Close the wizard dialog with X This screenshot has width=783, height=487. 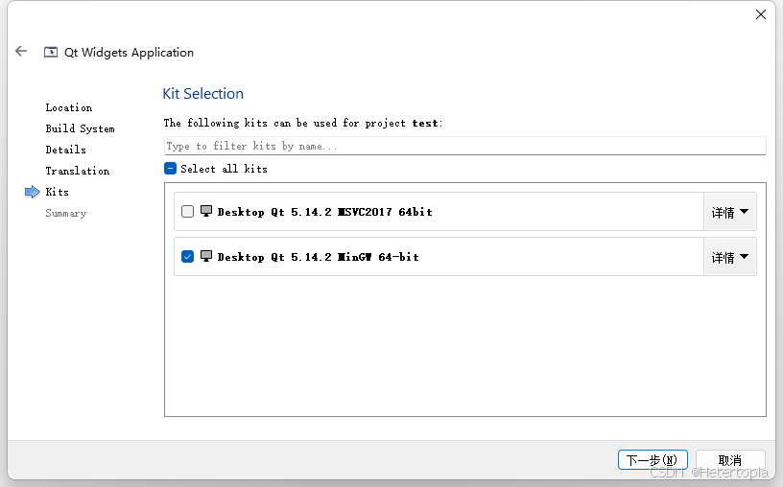click(761, 14)
